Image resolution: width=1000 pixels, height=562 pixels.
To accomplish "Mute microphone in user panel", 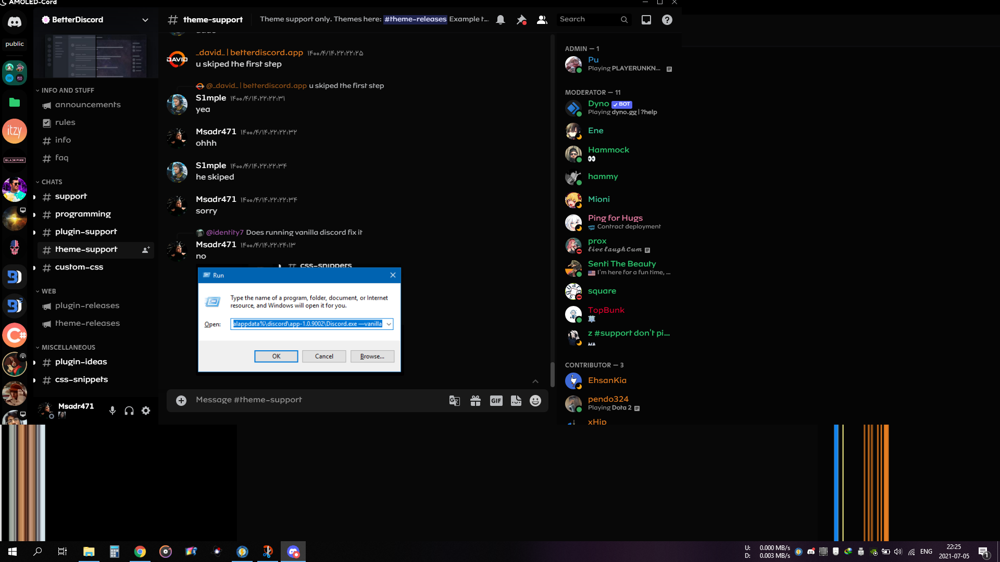I will click(x=113, y=411).
